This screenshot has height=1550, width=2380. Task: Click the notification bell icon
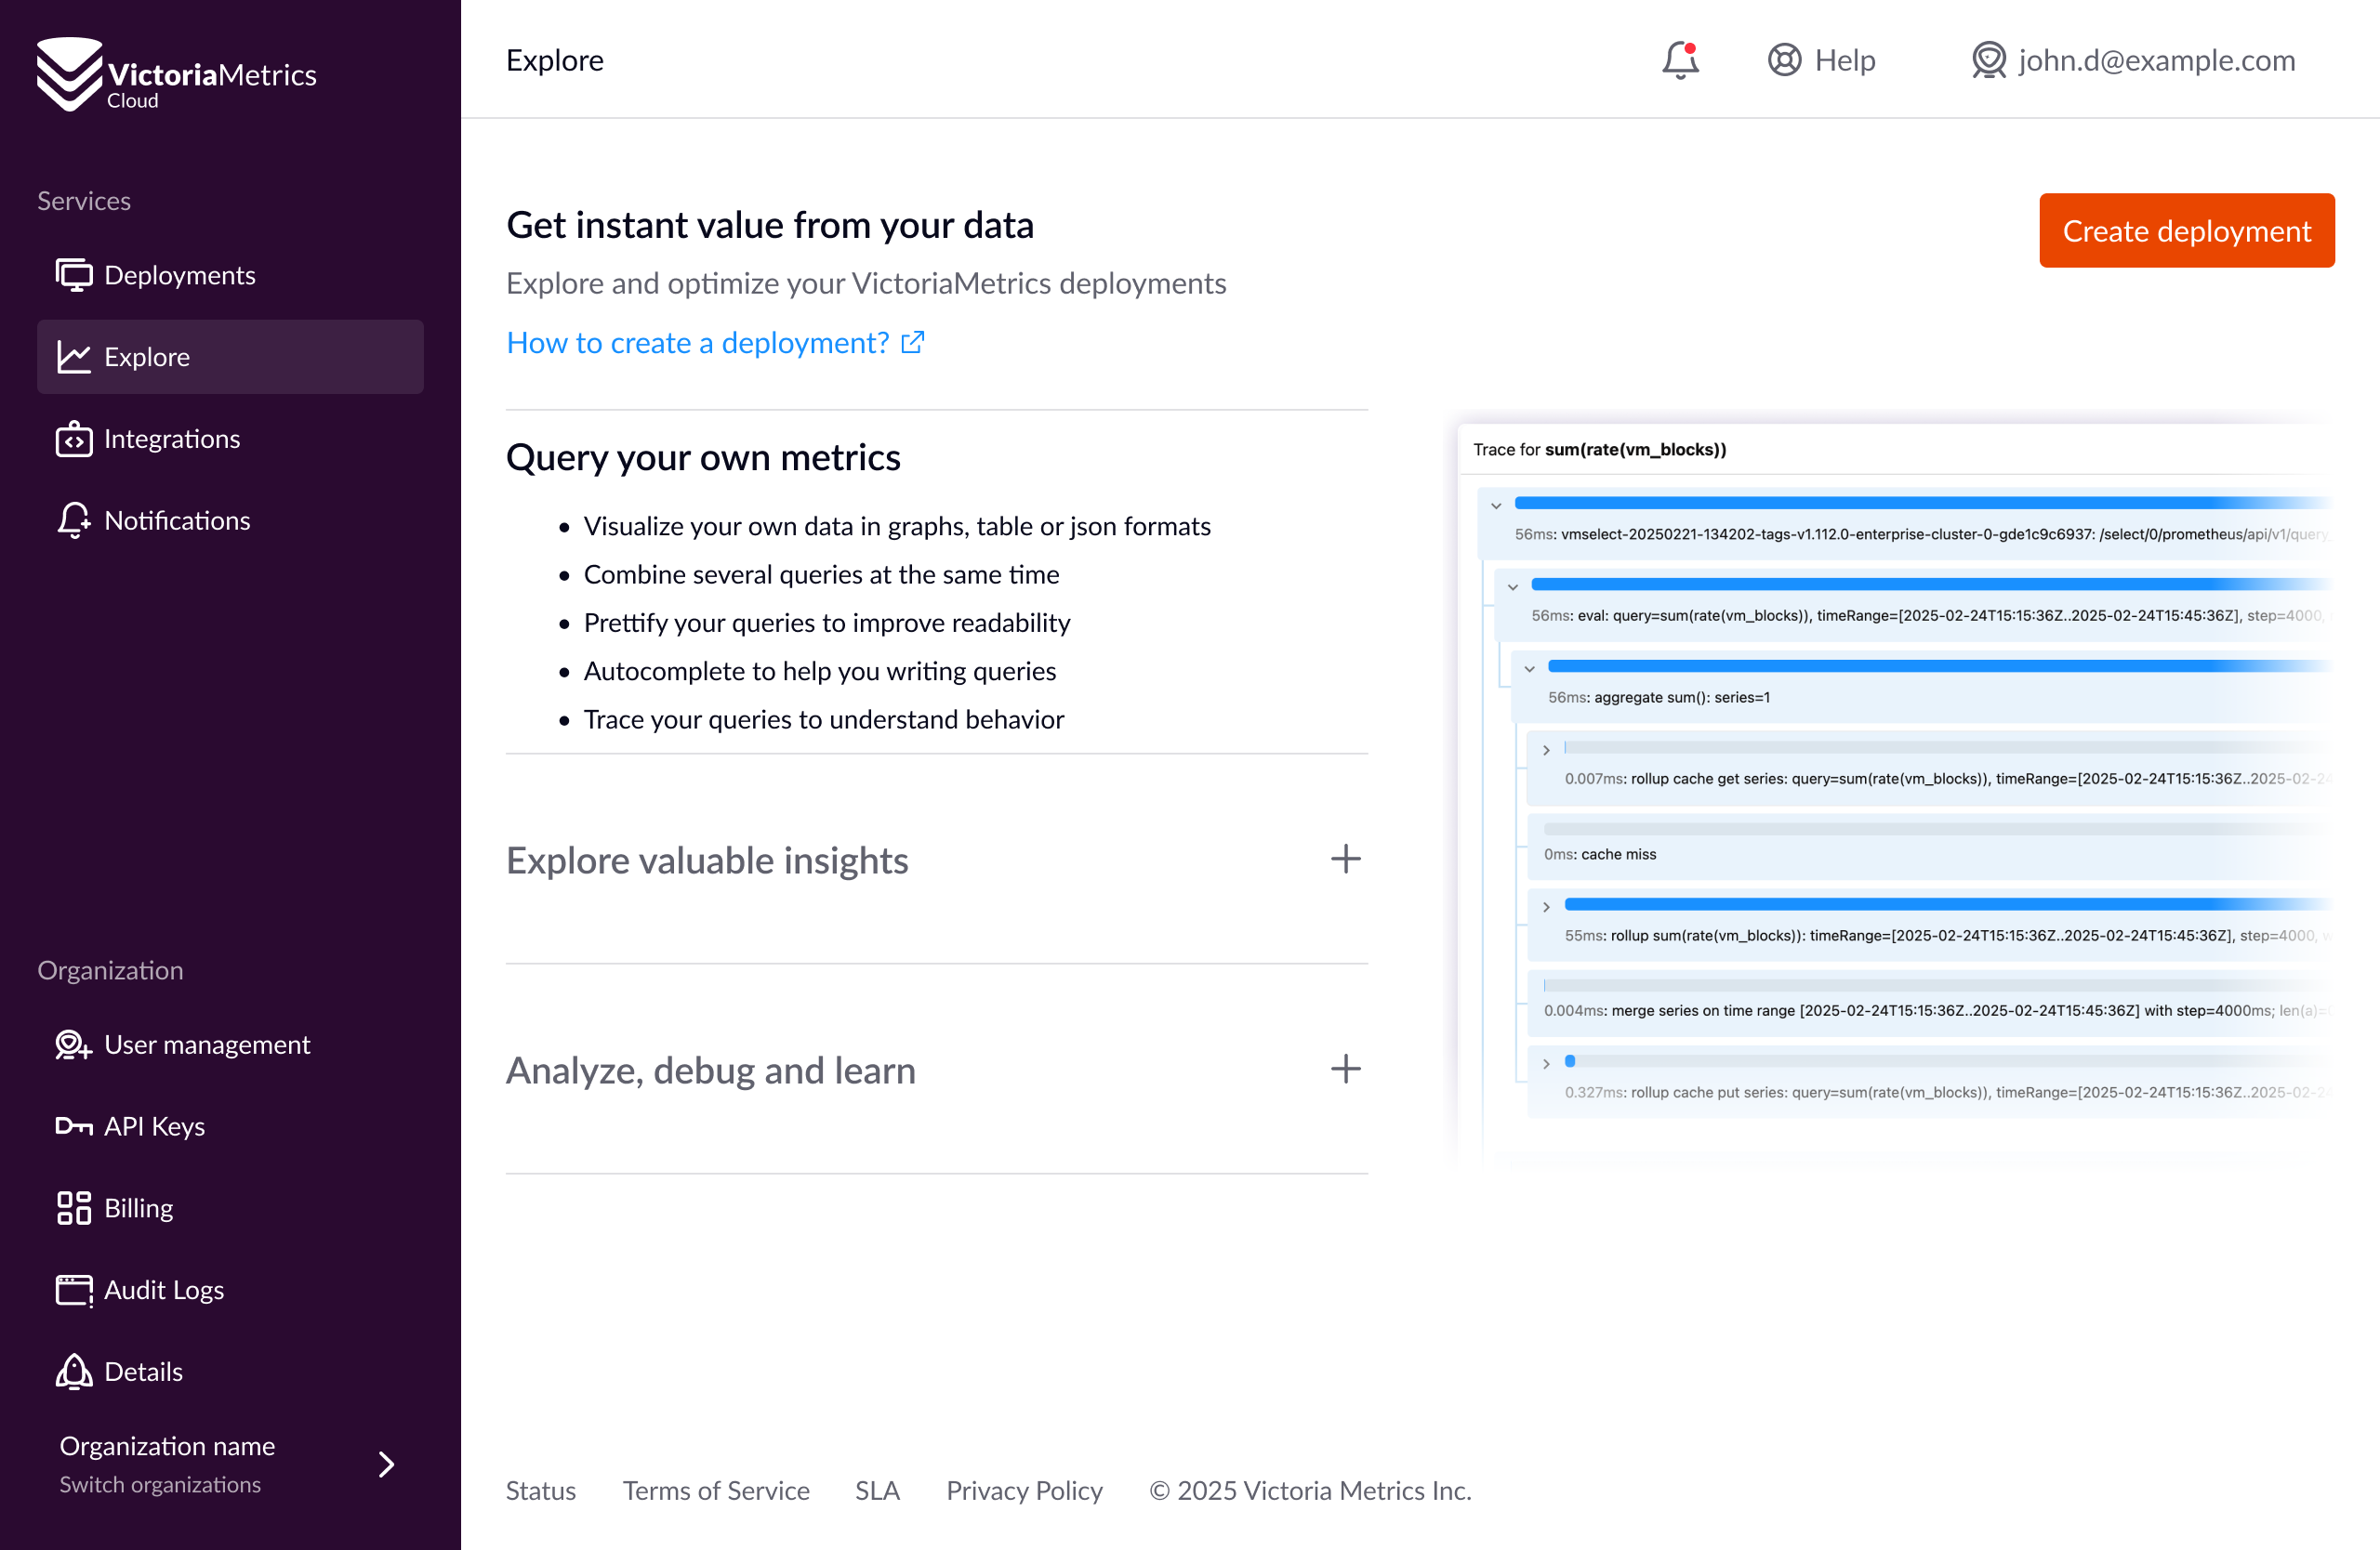click(1680, 60)
